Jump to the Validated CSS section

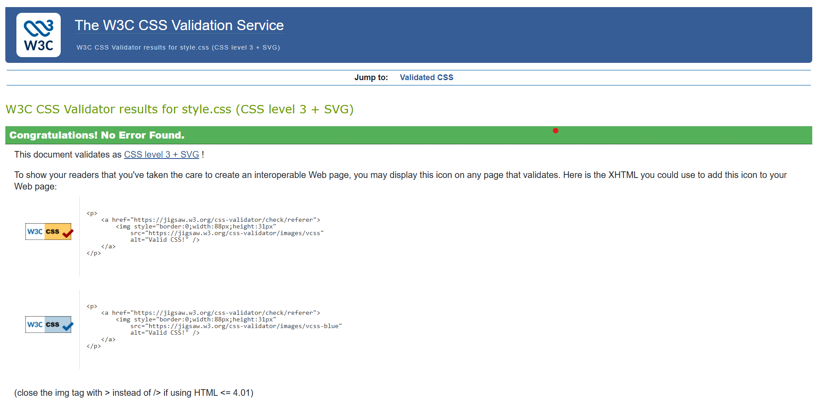[426, 77]
